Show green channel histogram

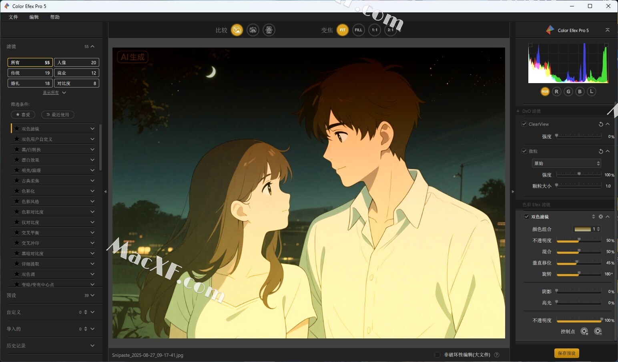coord(568,91)
